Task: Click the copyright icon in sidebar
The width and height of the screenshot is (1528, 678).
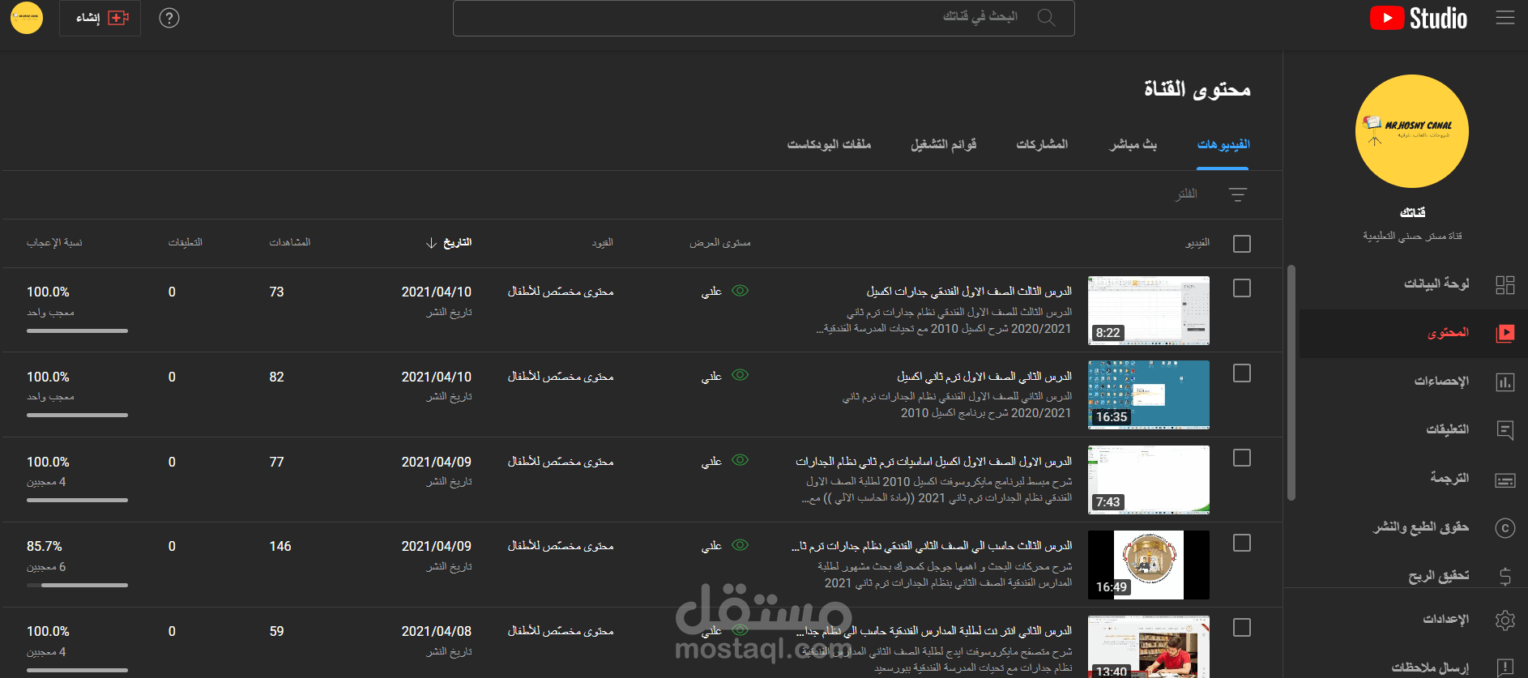Action: [1505, 528]
